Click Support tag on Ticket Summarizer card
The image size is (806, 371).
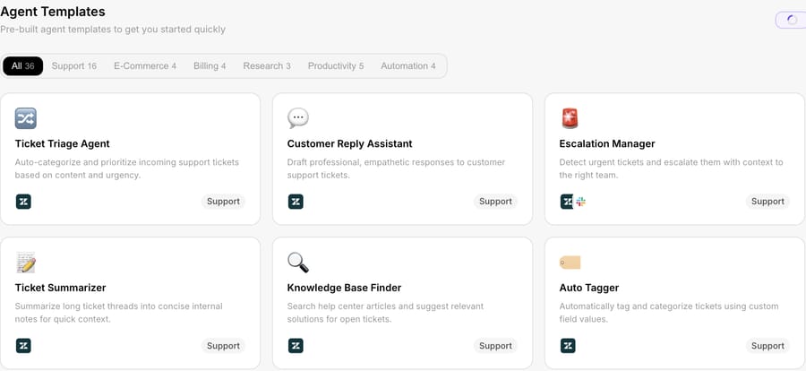point(223,346)
